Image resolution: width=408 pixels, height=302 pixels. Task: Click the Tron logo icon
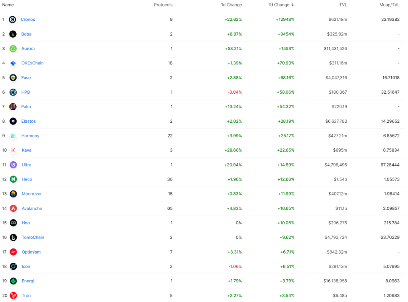[13, 296]
